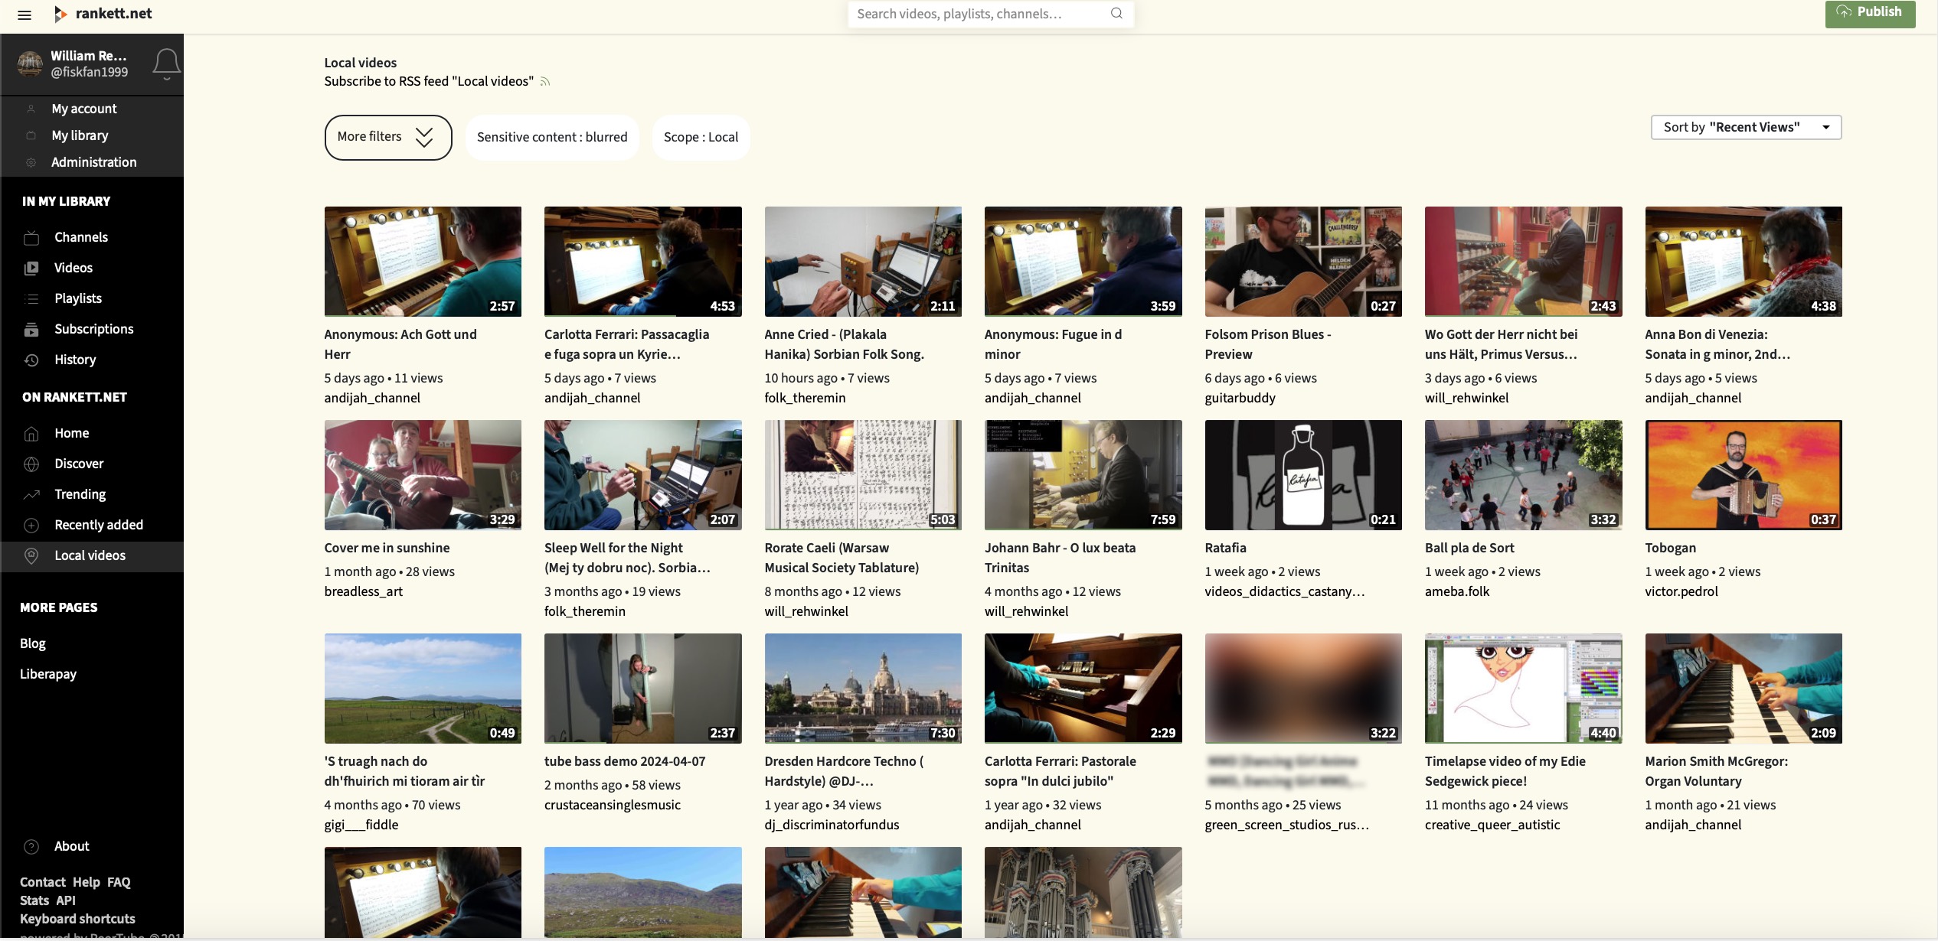
Task: Click the notifications bell icon
Action: click(166, 63)
